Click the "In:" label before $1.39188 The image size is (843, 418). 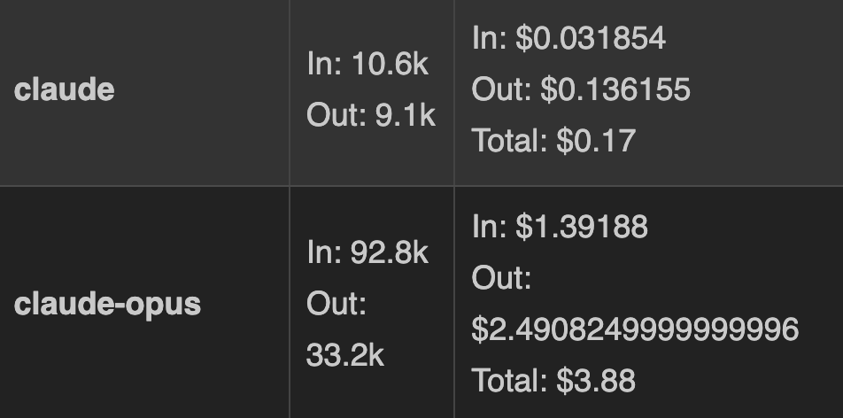489,228
